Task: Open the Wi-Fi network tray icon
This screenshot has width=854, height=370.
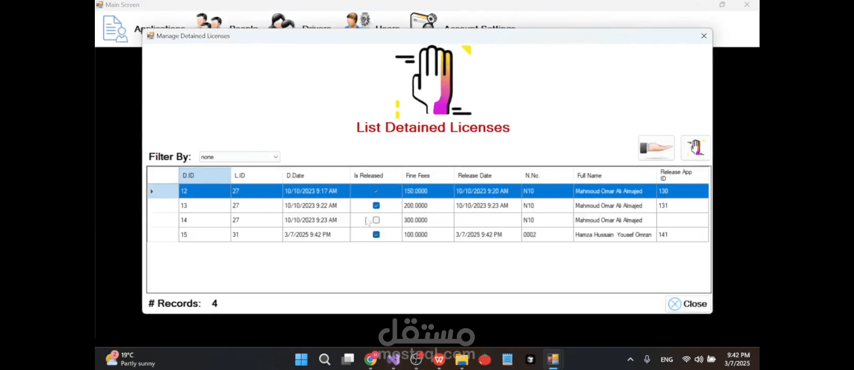Action: (x=687, y=359)
